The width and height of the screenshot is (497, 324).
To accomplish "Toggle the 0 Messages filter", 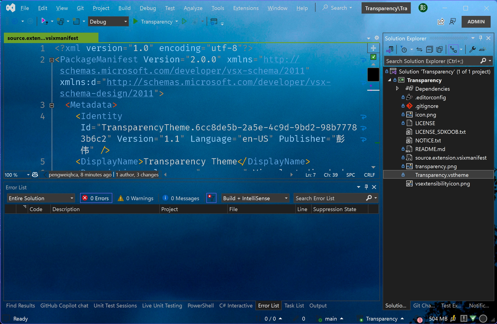I will tap(181, 198).
